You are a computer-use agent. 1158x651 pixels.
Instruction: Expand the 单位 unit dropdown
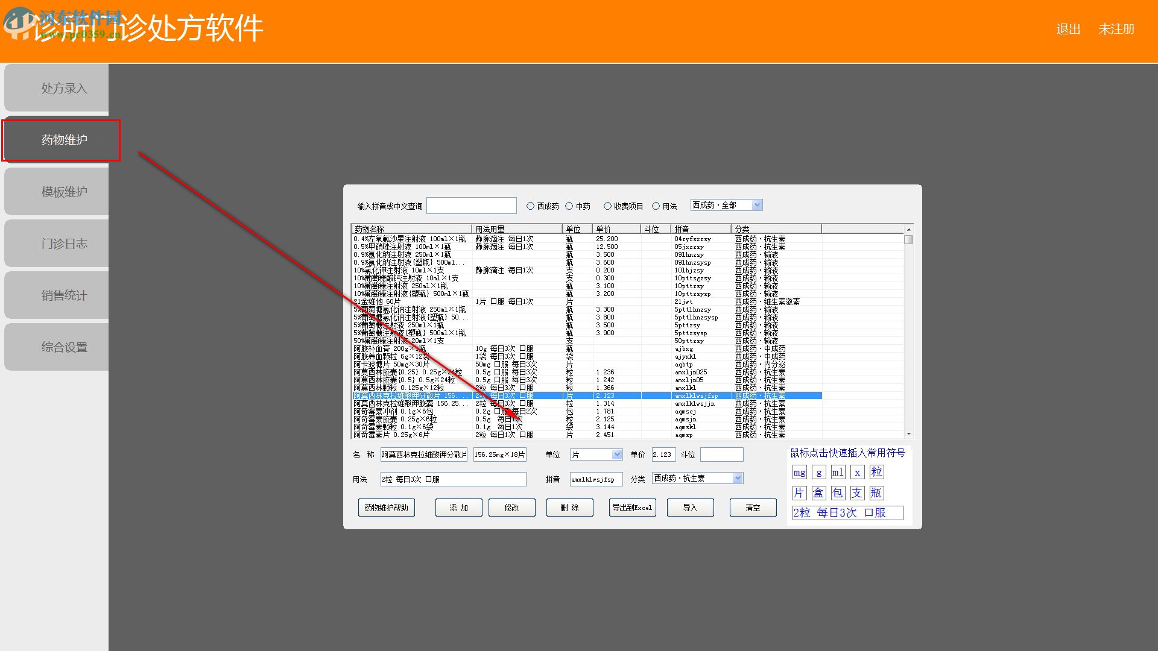tap(617, 454)
